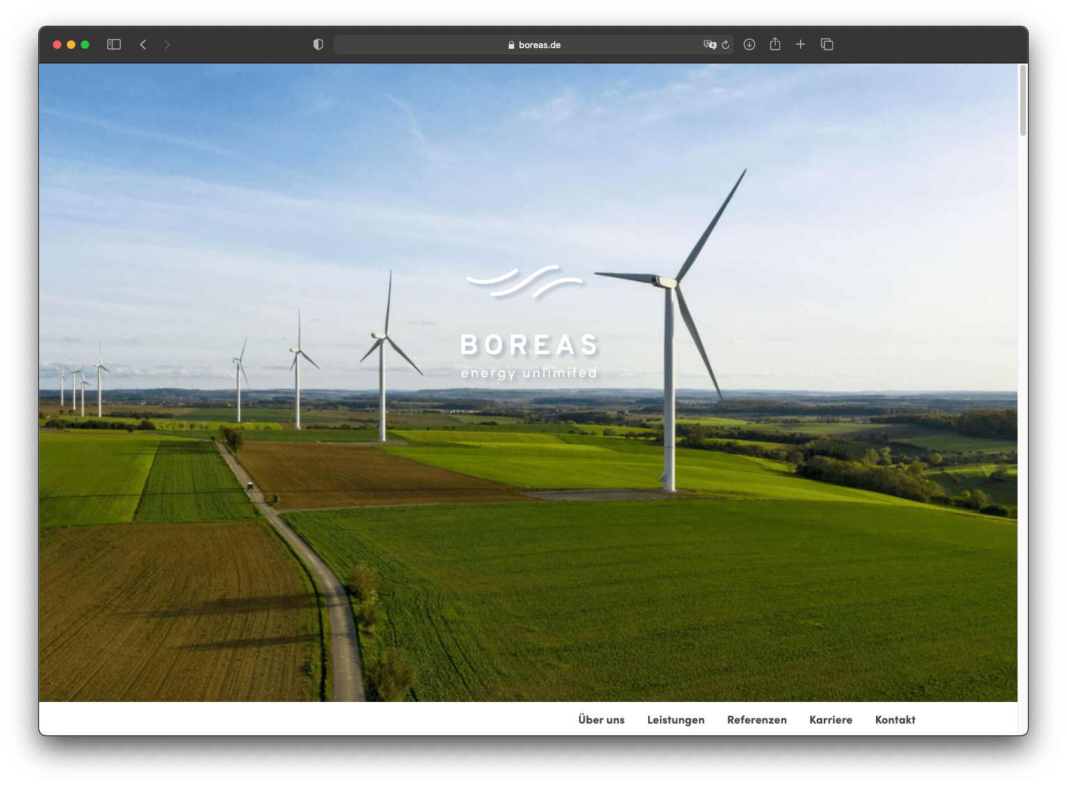This screenshot has height=787, width=1067.
Task: Go back to the previous page
Action: (143, 45)
